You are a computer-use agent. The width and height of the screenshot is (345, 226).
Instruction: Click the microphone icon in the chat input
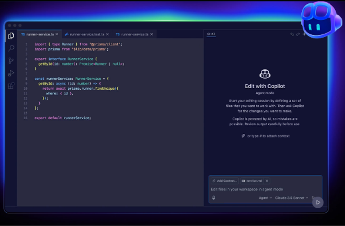213,198
